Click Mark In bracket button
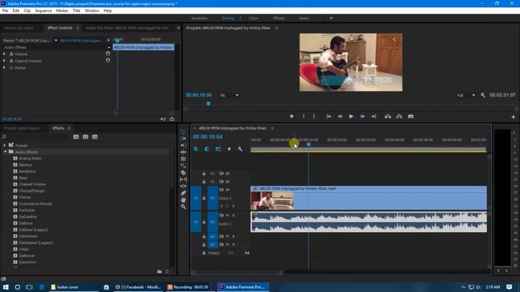The height and width of the screenshot is (292, 520). coord(304,116)
